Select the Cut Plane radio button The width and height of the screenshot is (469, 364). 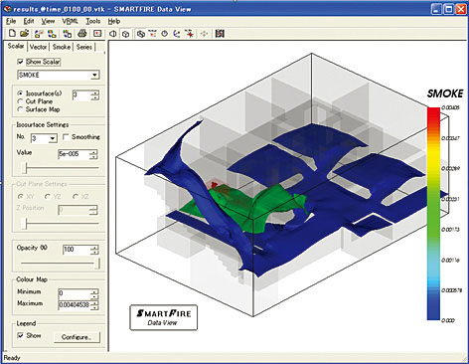[x=21, y=101]
